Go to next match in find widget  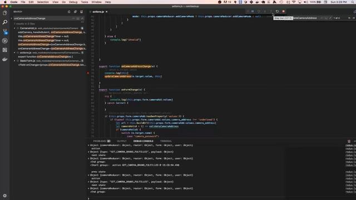click(354, 18)
